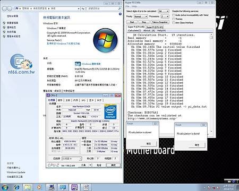
Task: Click 'The initial value finished' output line
Action: pyautogui.click(x=165, y=47)
